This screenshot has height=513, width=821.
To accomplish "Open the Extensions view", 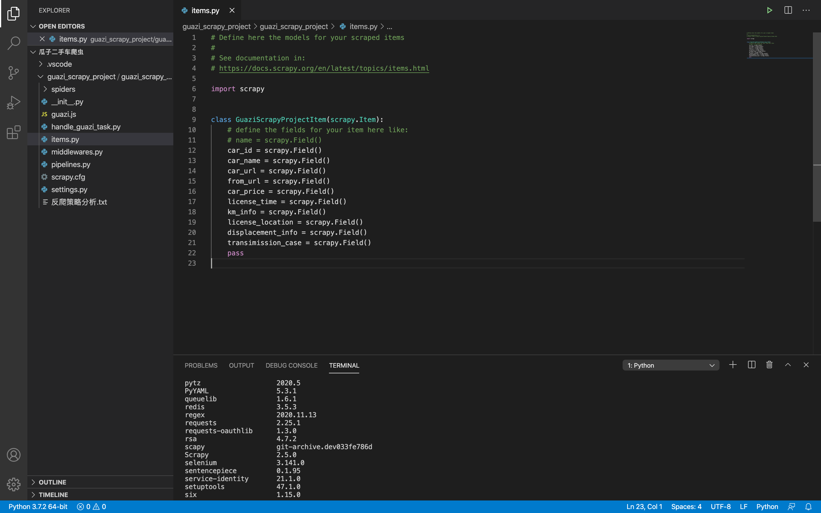I will point(14,132).
